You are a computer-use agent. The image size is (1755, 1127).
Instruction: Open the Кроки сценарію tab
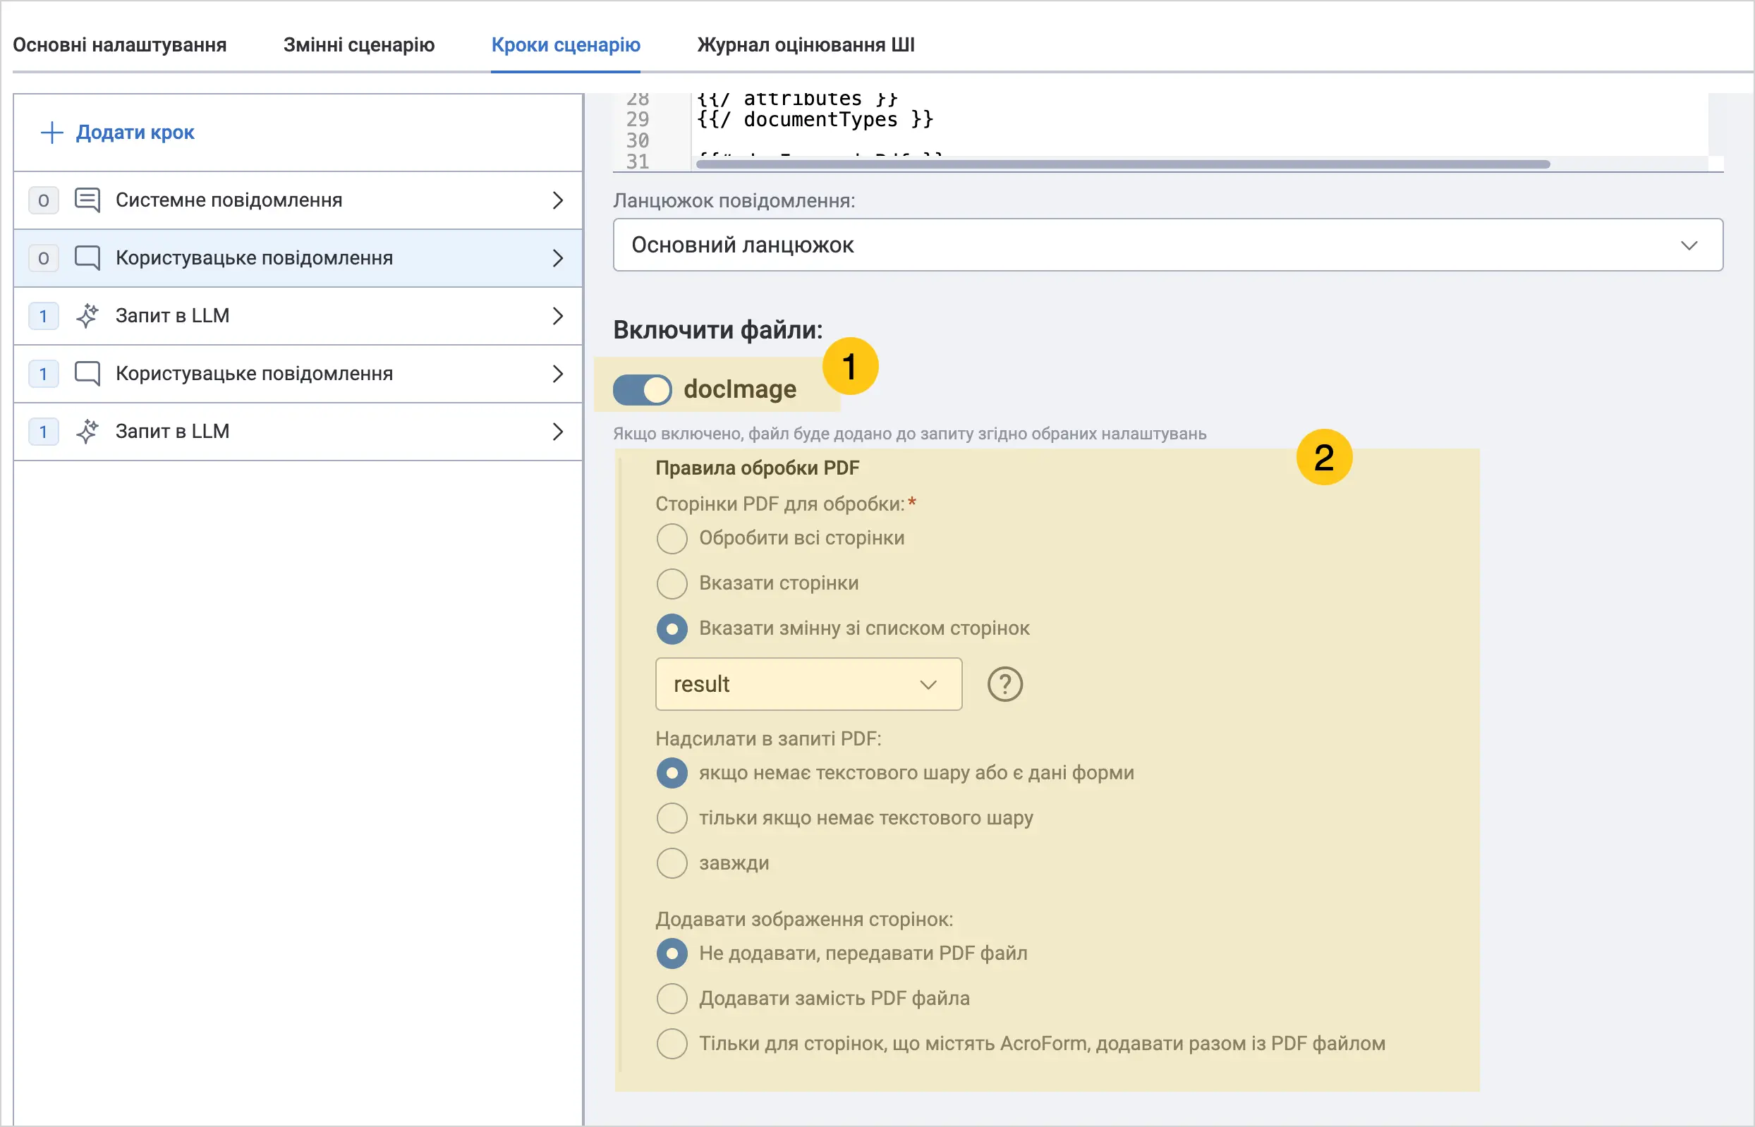coord(565,44)
